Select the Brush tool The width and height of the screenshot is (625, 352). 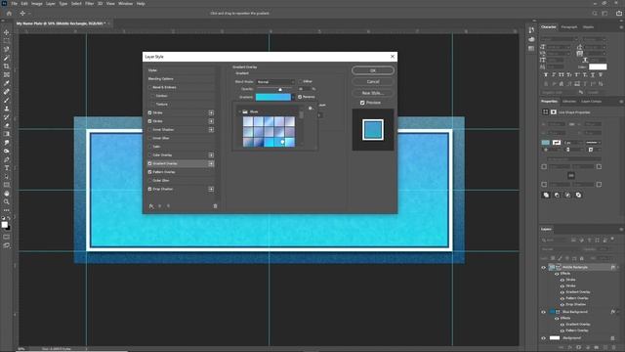7,100
